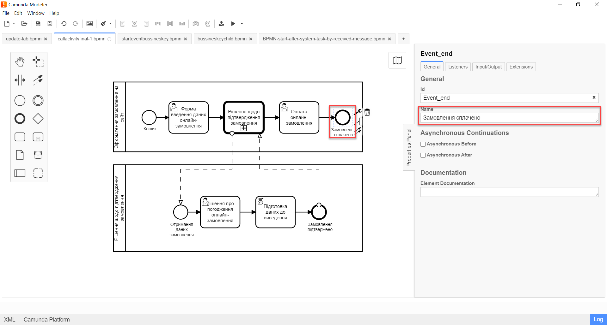607x325 pixels.
Task: Click the Element Documentation text area
Action: [509, 192]
